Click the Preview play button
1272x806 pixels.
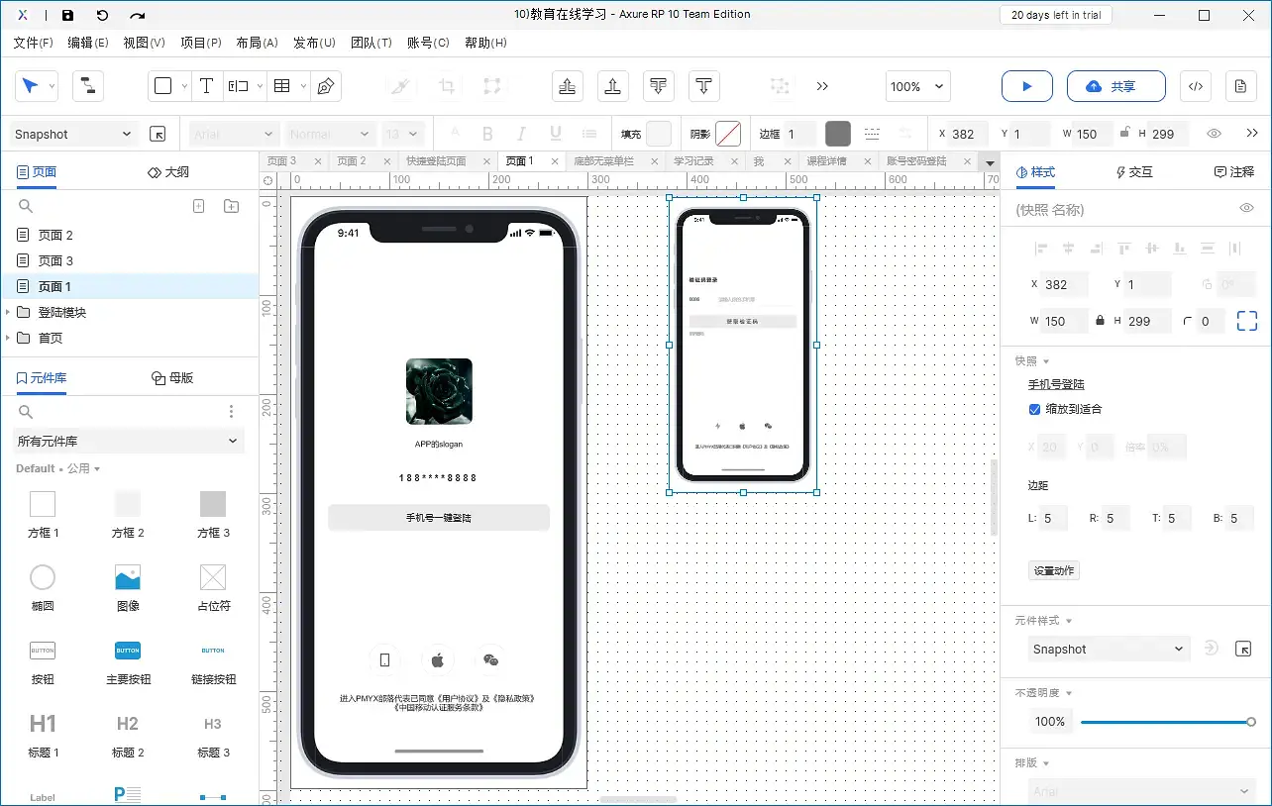coord(1026,86)
